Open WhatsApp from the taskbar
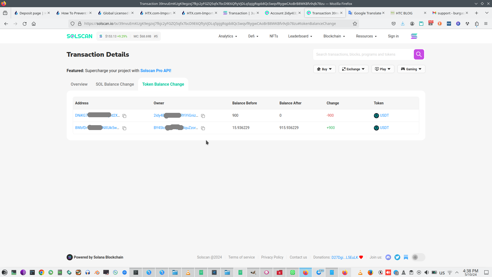Screen dimensions: 492x277 pyautogui.click(x=293, y=272)
